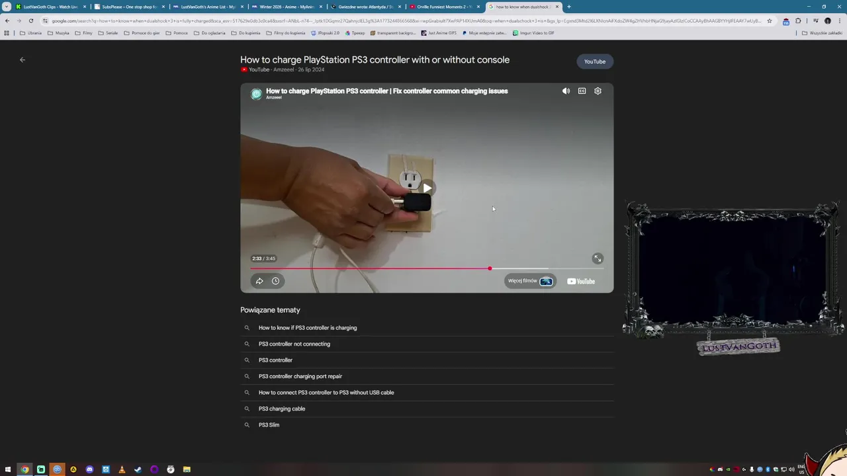
Task: Open the Ubrania bookmarks folder
Action: (x=30, y=33)
